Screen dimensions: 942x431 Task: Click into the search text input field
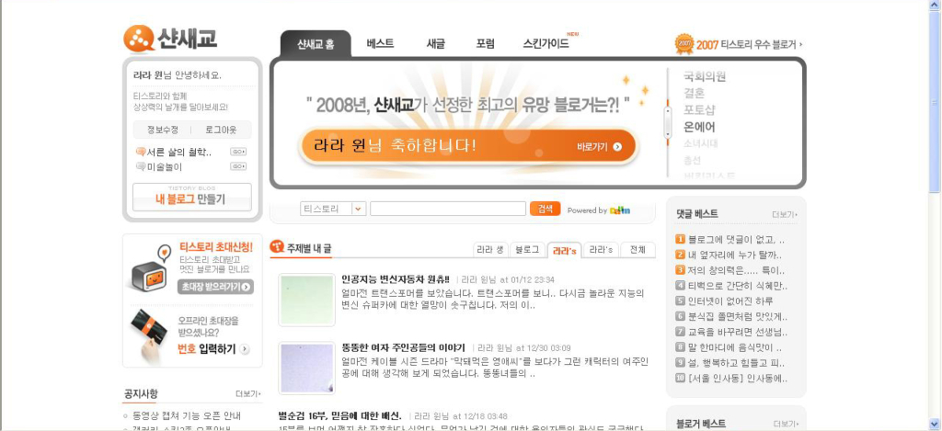(x=448, y=209)
